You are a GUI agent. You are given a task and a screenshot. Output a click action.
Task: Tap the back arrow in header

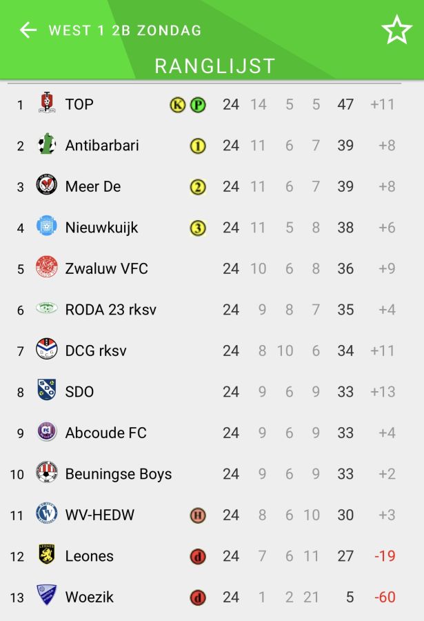[x=28, y=30]
